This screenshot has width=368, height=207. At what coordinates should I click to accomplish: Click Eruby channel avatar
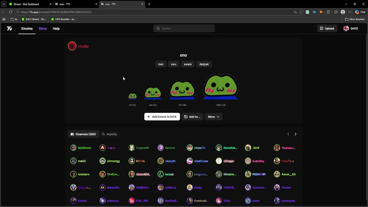(x=190, y=187)
